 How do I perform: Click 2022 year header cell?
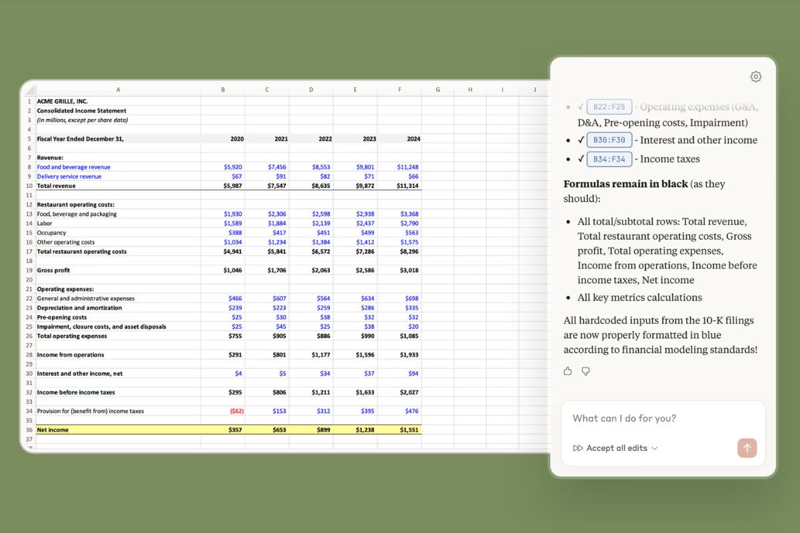[x=325, y=139]
